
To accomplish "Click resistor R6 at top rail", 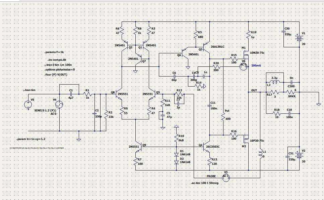I will (122, 31).
